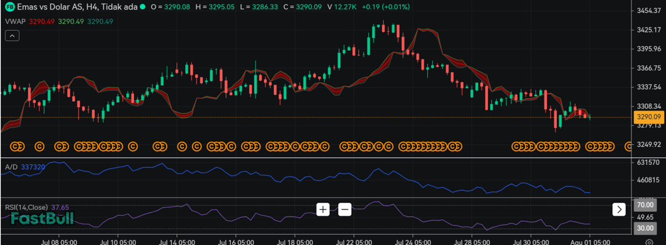This screenshot has width=666, height=245.
Task: Click the red VWAP value 3290.49
Action: click(42, 21)
